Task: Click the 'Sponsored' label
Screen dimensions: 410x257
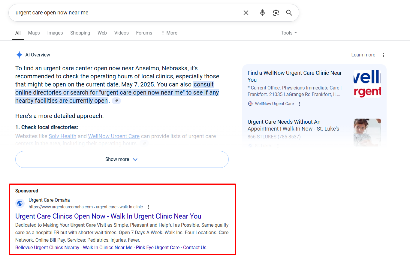Action: pos(27,191)
